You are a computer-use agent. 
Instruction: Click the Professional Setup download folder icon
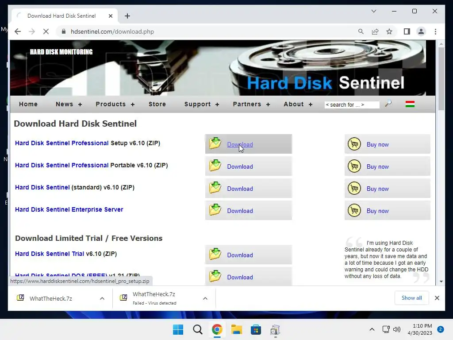pyautogui.click(x=215, y=143)
